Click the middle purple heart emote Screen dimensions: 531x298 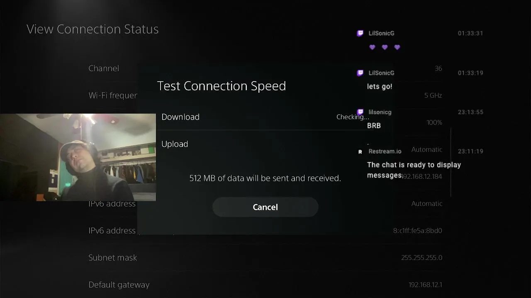click(385, 47)
